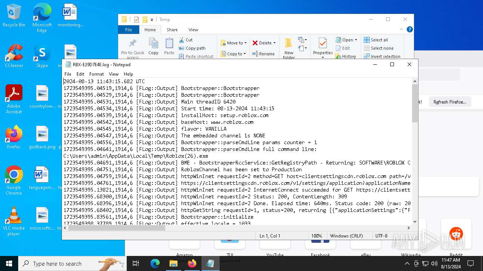This screenshot has height=271, width=483.
Task: Click Notepad vertical scrollbar thumb
Action: pyautogui.click(x=415, y=103)
